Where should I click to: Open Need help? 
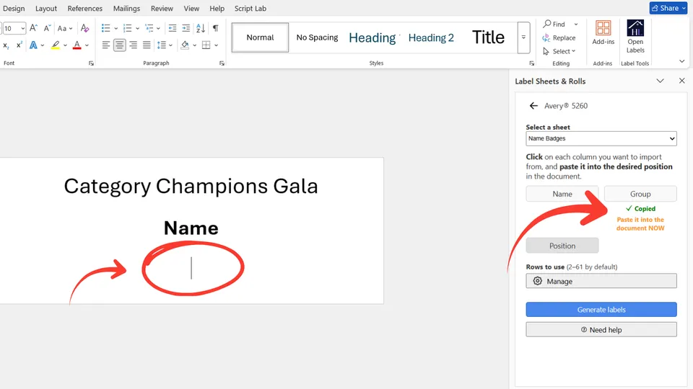point(601,330)
